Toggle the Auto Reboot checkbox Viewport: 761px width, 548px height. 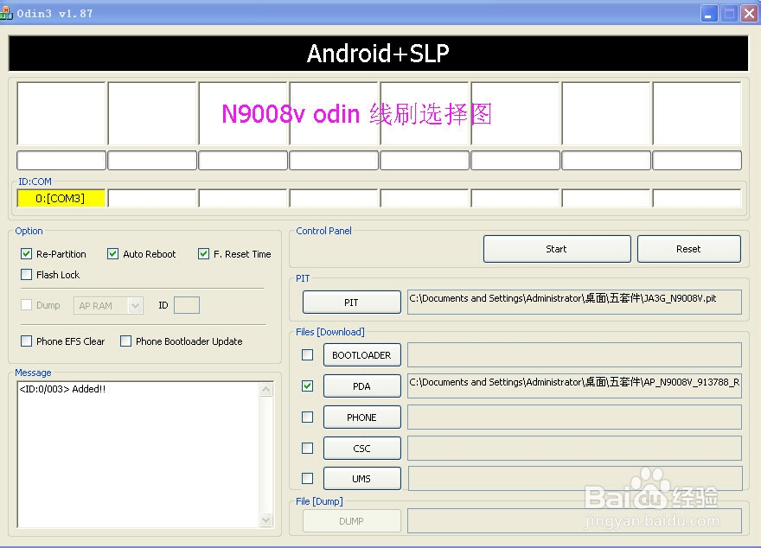[112, 253]
